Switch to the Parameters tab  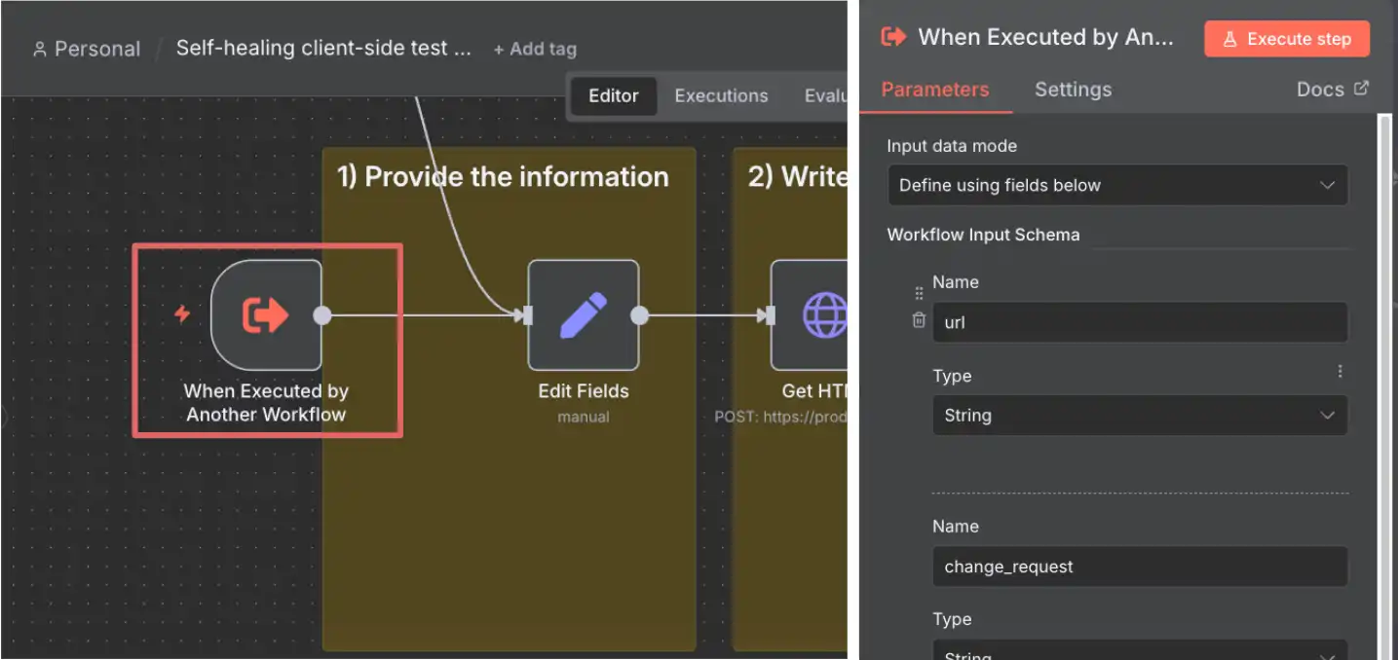click(935, 90)
